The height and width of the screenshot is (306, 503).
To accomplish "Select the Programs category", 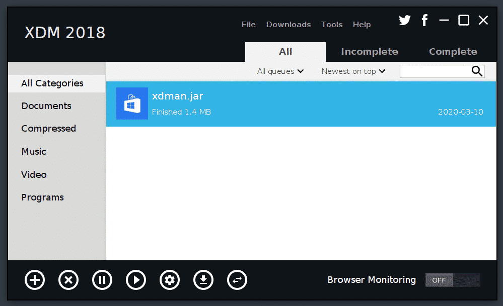I will (x=42, y=197).
